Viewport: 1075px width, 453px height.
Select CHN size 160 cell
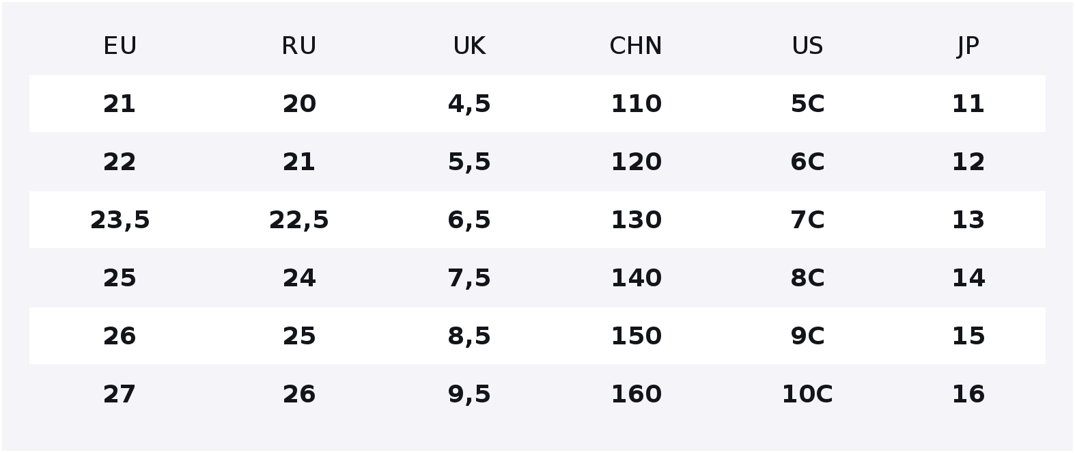click(636, 394)
